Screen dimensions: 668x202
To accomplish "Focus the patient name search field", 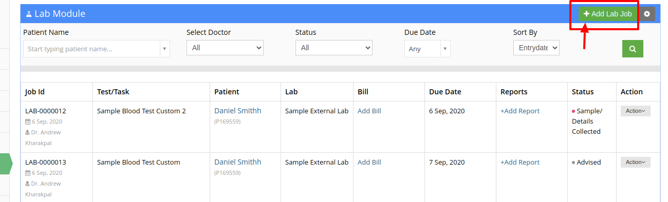I will [91, 49].
